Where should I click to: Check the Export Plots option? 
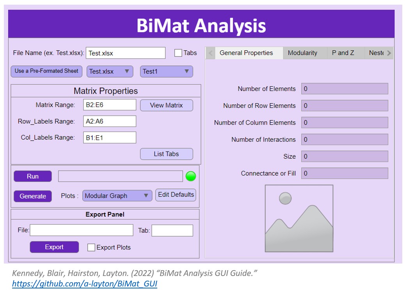coord(91,248)
